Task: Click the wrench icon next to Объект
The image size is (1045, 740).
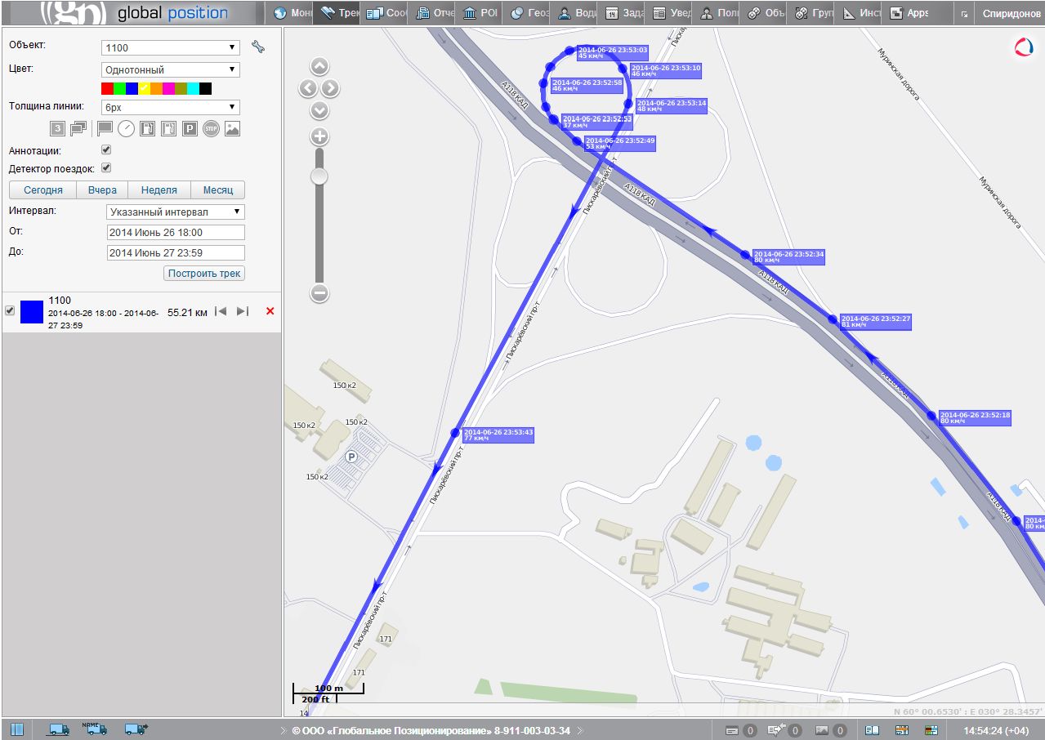Action: (258, 47)
